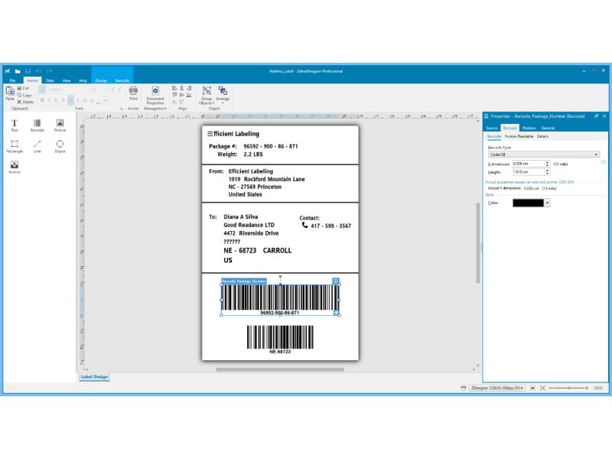Select the Inverse object tool

(15, 167)
